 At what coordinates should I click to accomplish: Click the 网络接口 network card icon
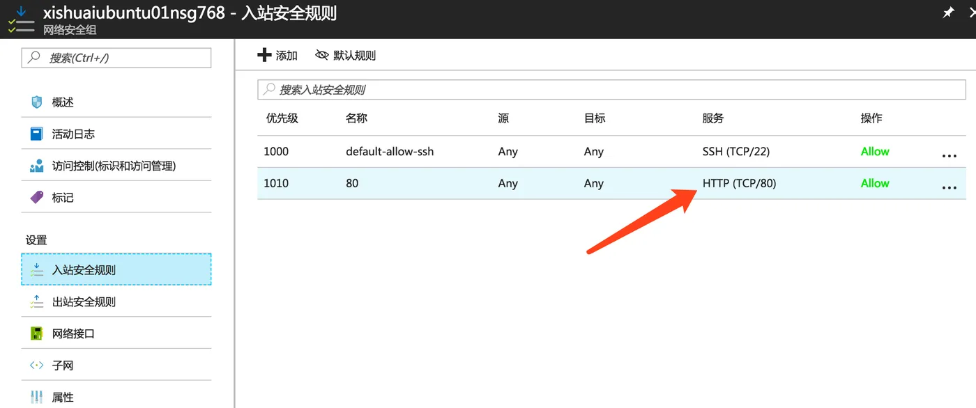[x=37, y=334]
